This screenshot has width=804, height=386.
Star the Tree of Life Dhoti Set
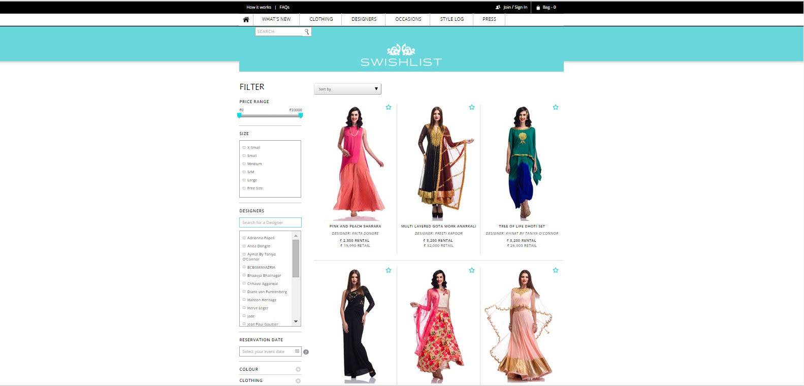coord(556,107)
